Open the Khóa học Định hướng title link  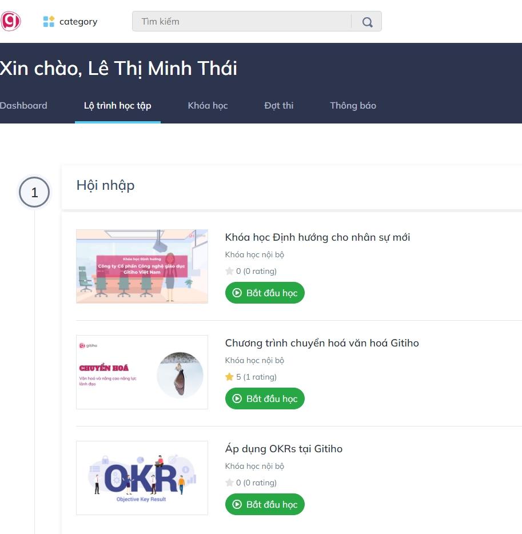tap(317, 237)
